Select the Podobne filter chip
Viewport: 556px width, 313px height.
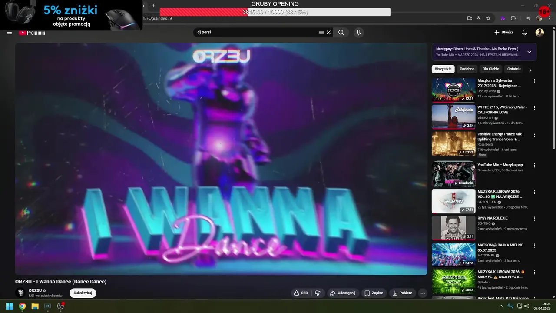click(x=467, y=69)
